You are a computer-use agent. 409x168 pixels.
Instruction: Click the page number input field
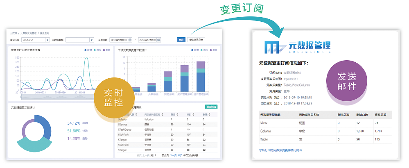click(x=157, y=156)
